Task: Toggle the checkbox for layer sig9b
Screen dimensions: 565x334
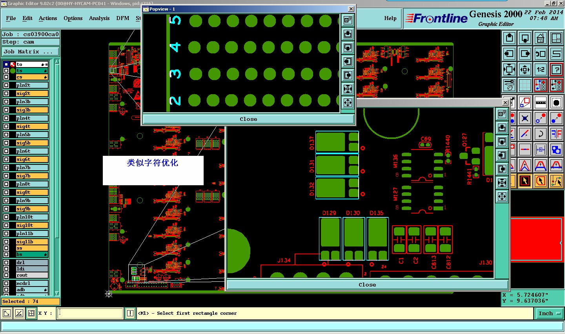Action: (x=6, y=209)
